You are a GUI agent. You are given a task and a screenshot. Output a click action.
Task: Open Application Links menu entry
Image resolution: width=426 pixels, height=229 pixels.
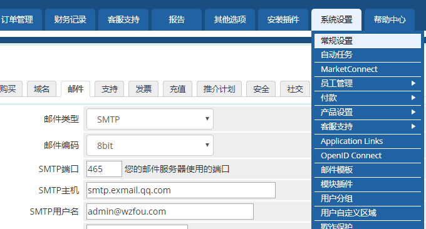(x=368, y=141)
